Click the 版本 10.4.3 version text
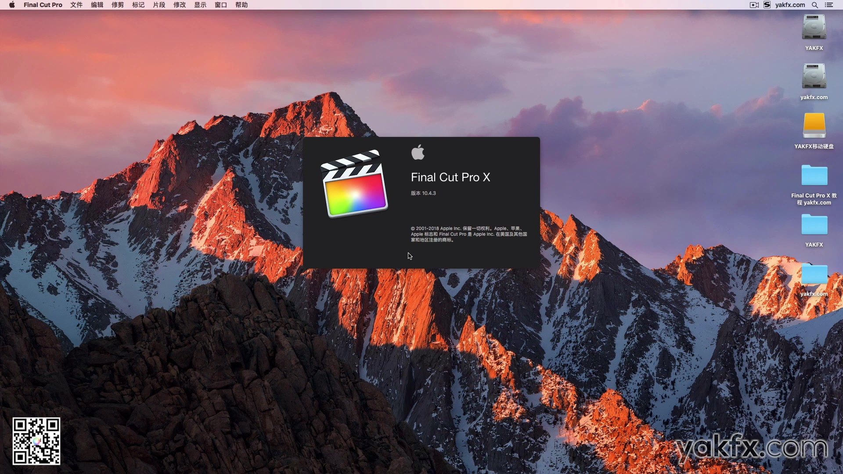The image size is (843, 474). [423, 193]
